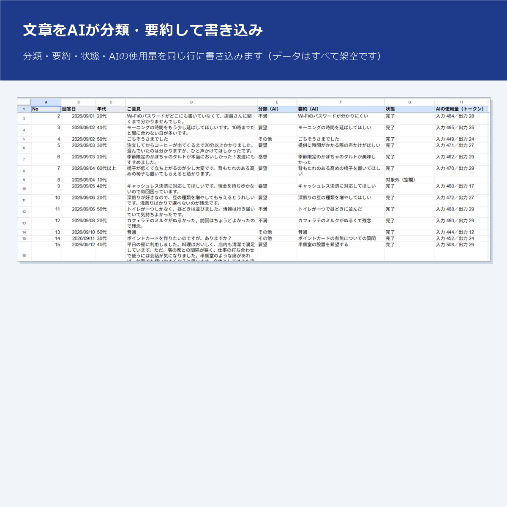
Task: Select the opinion cell 'ごちそうさまでした' in column D
Action: click(x=191, y=139)
